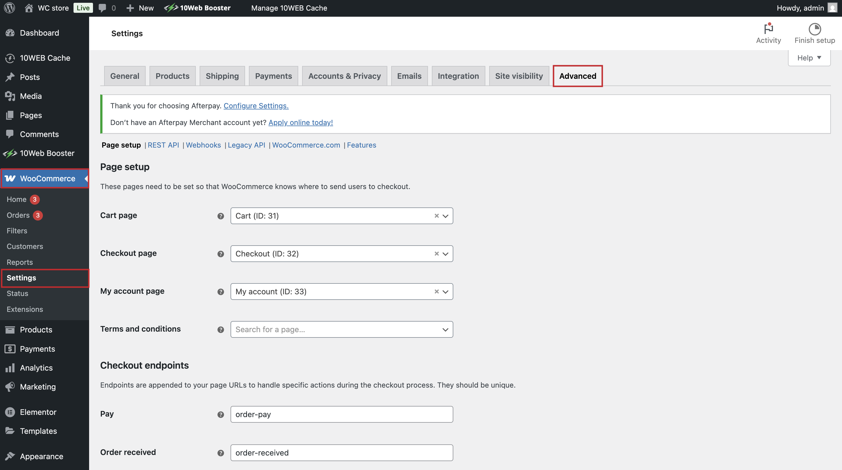842x470 pixels.
Task: Click the WordPress logo icon
Action: [x=9, y=8]
